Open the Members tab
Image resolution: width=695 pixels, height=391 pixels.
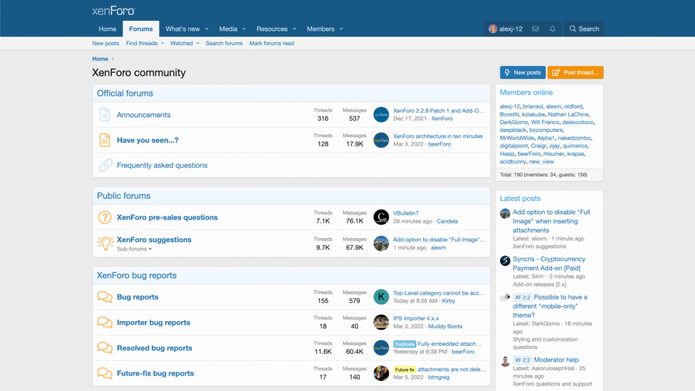(320, 29)
